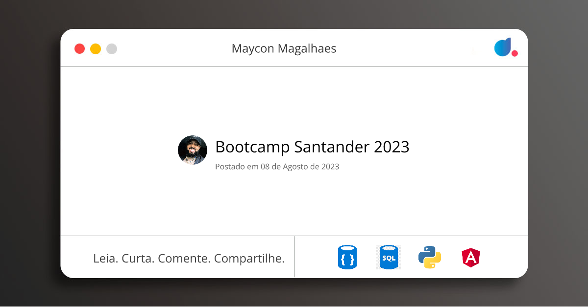The width and height of the screenshot is (588, 307).
Task: Open options on the Bootcamp Santander 2023 heading
Action: (x=313, y=147)
